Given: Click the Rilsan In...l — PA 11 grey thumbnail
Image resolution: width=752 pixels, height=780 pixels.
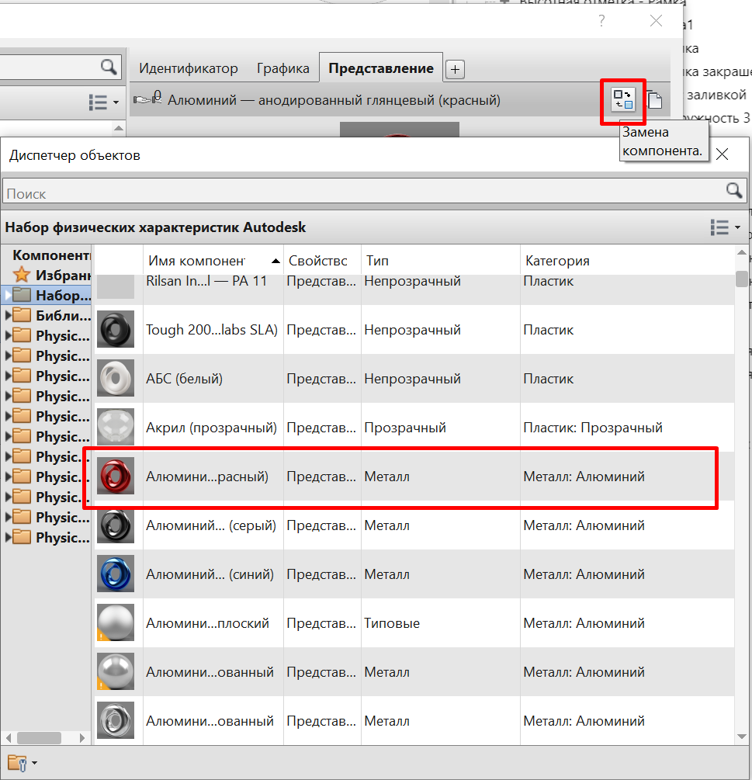Looking at the screenshot, I should tap(116, 286).
